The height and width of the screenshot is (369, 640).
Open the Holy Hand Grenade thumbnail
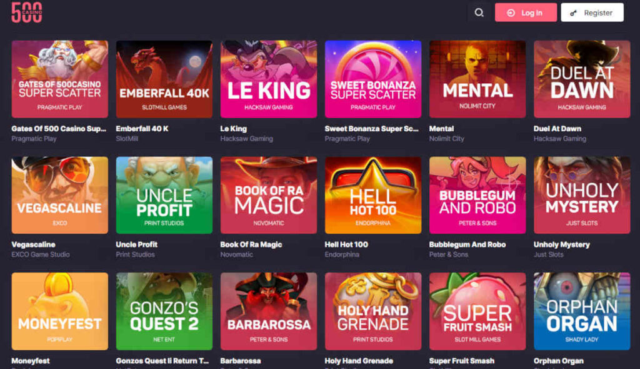click(373, 311)
